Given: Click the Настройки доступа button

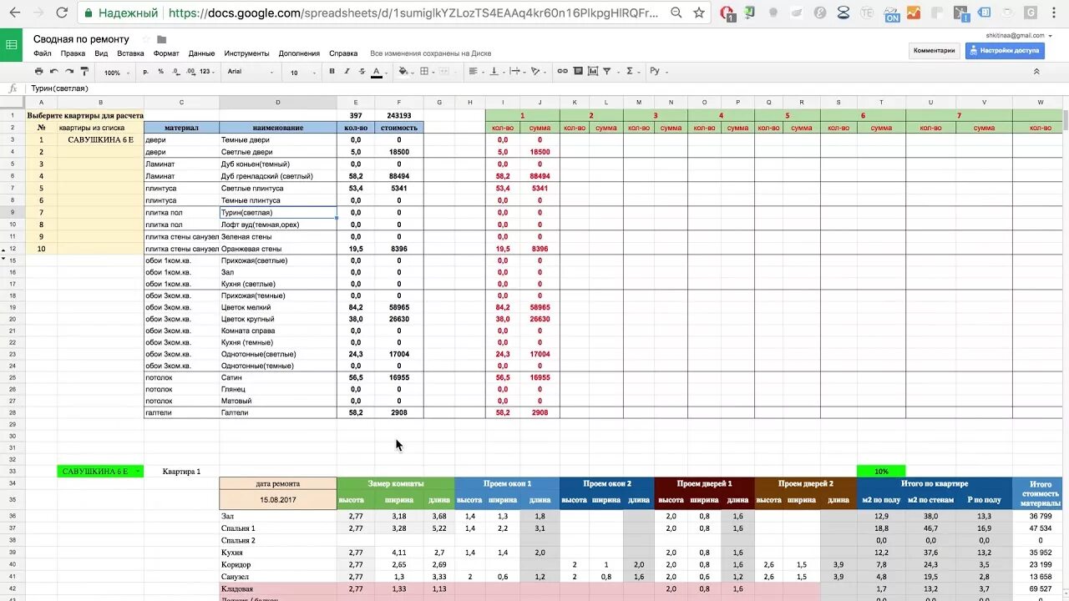Looking at the screenshot, I should (1006, 50).
